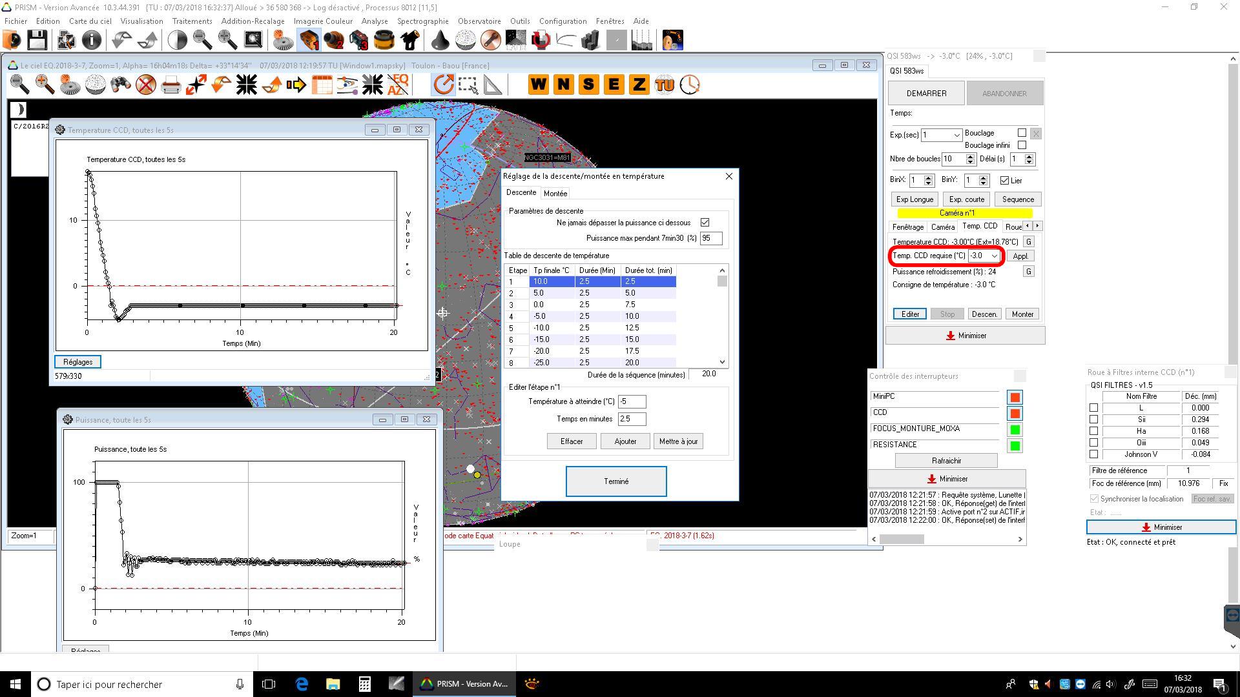Screen dimensions: 1240x697
Task: Click the red CCD switch indicator
Action: [1015, 414]
